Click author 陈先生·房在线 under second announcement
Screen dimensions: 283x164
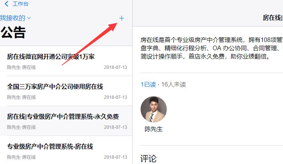click(21, 97)
